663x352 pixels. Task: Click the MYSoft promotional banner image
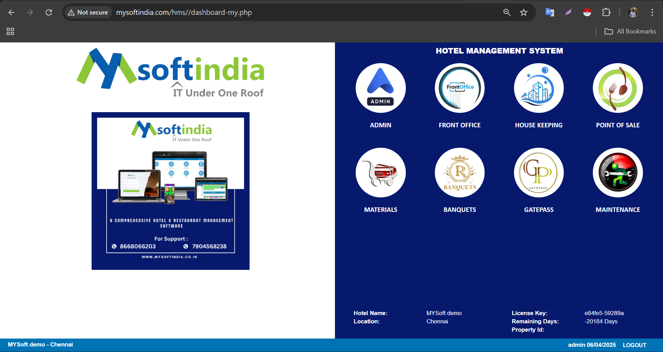tap(170, 191)
